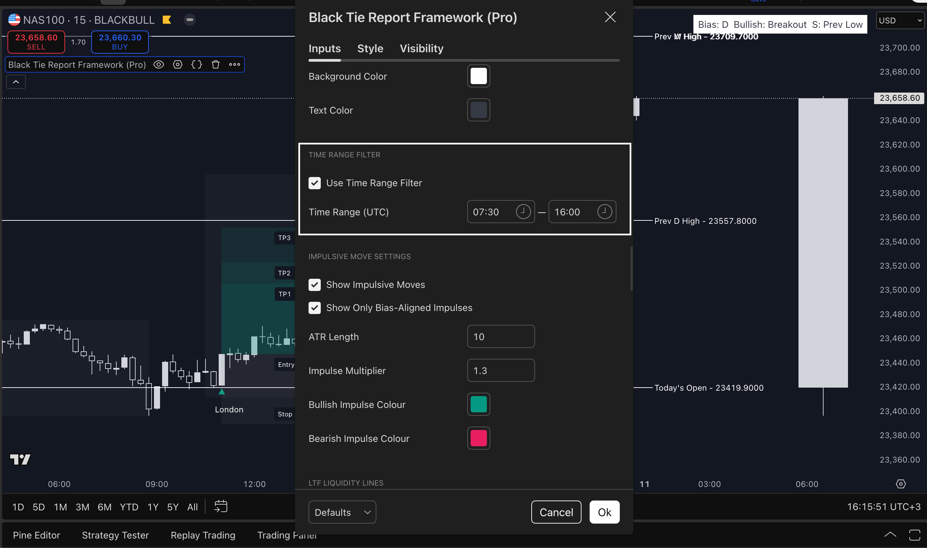Open the indicator's more options dots
This screenshot has height=548, width=927.
coord(234,65)
